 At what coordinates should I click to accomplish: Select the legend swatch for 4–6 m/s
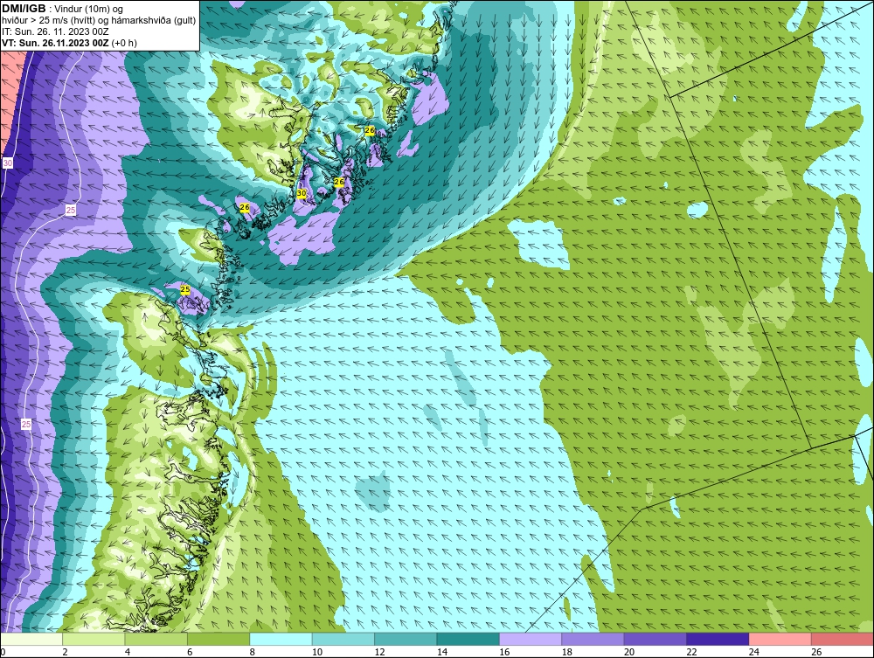click(156, 639)
